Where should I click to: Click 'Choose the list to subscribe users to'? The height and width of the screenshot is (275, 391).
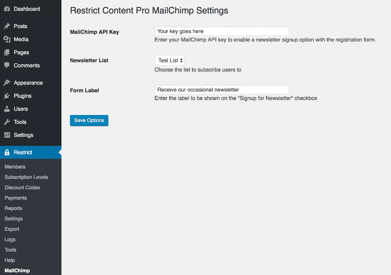[x=198, y=70]
